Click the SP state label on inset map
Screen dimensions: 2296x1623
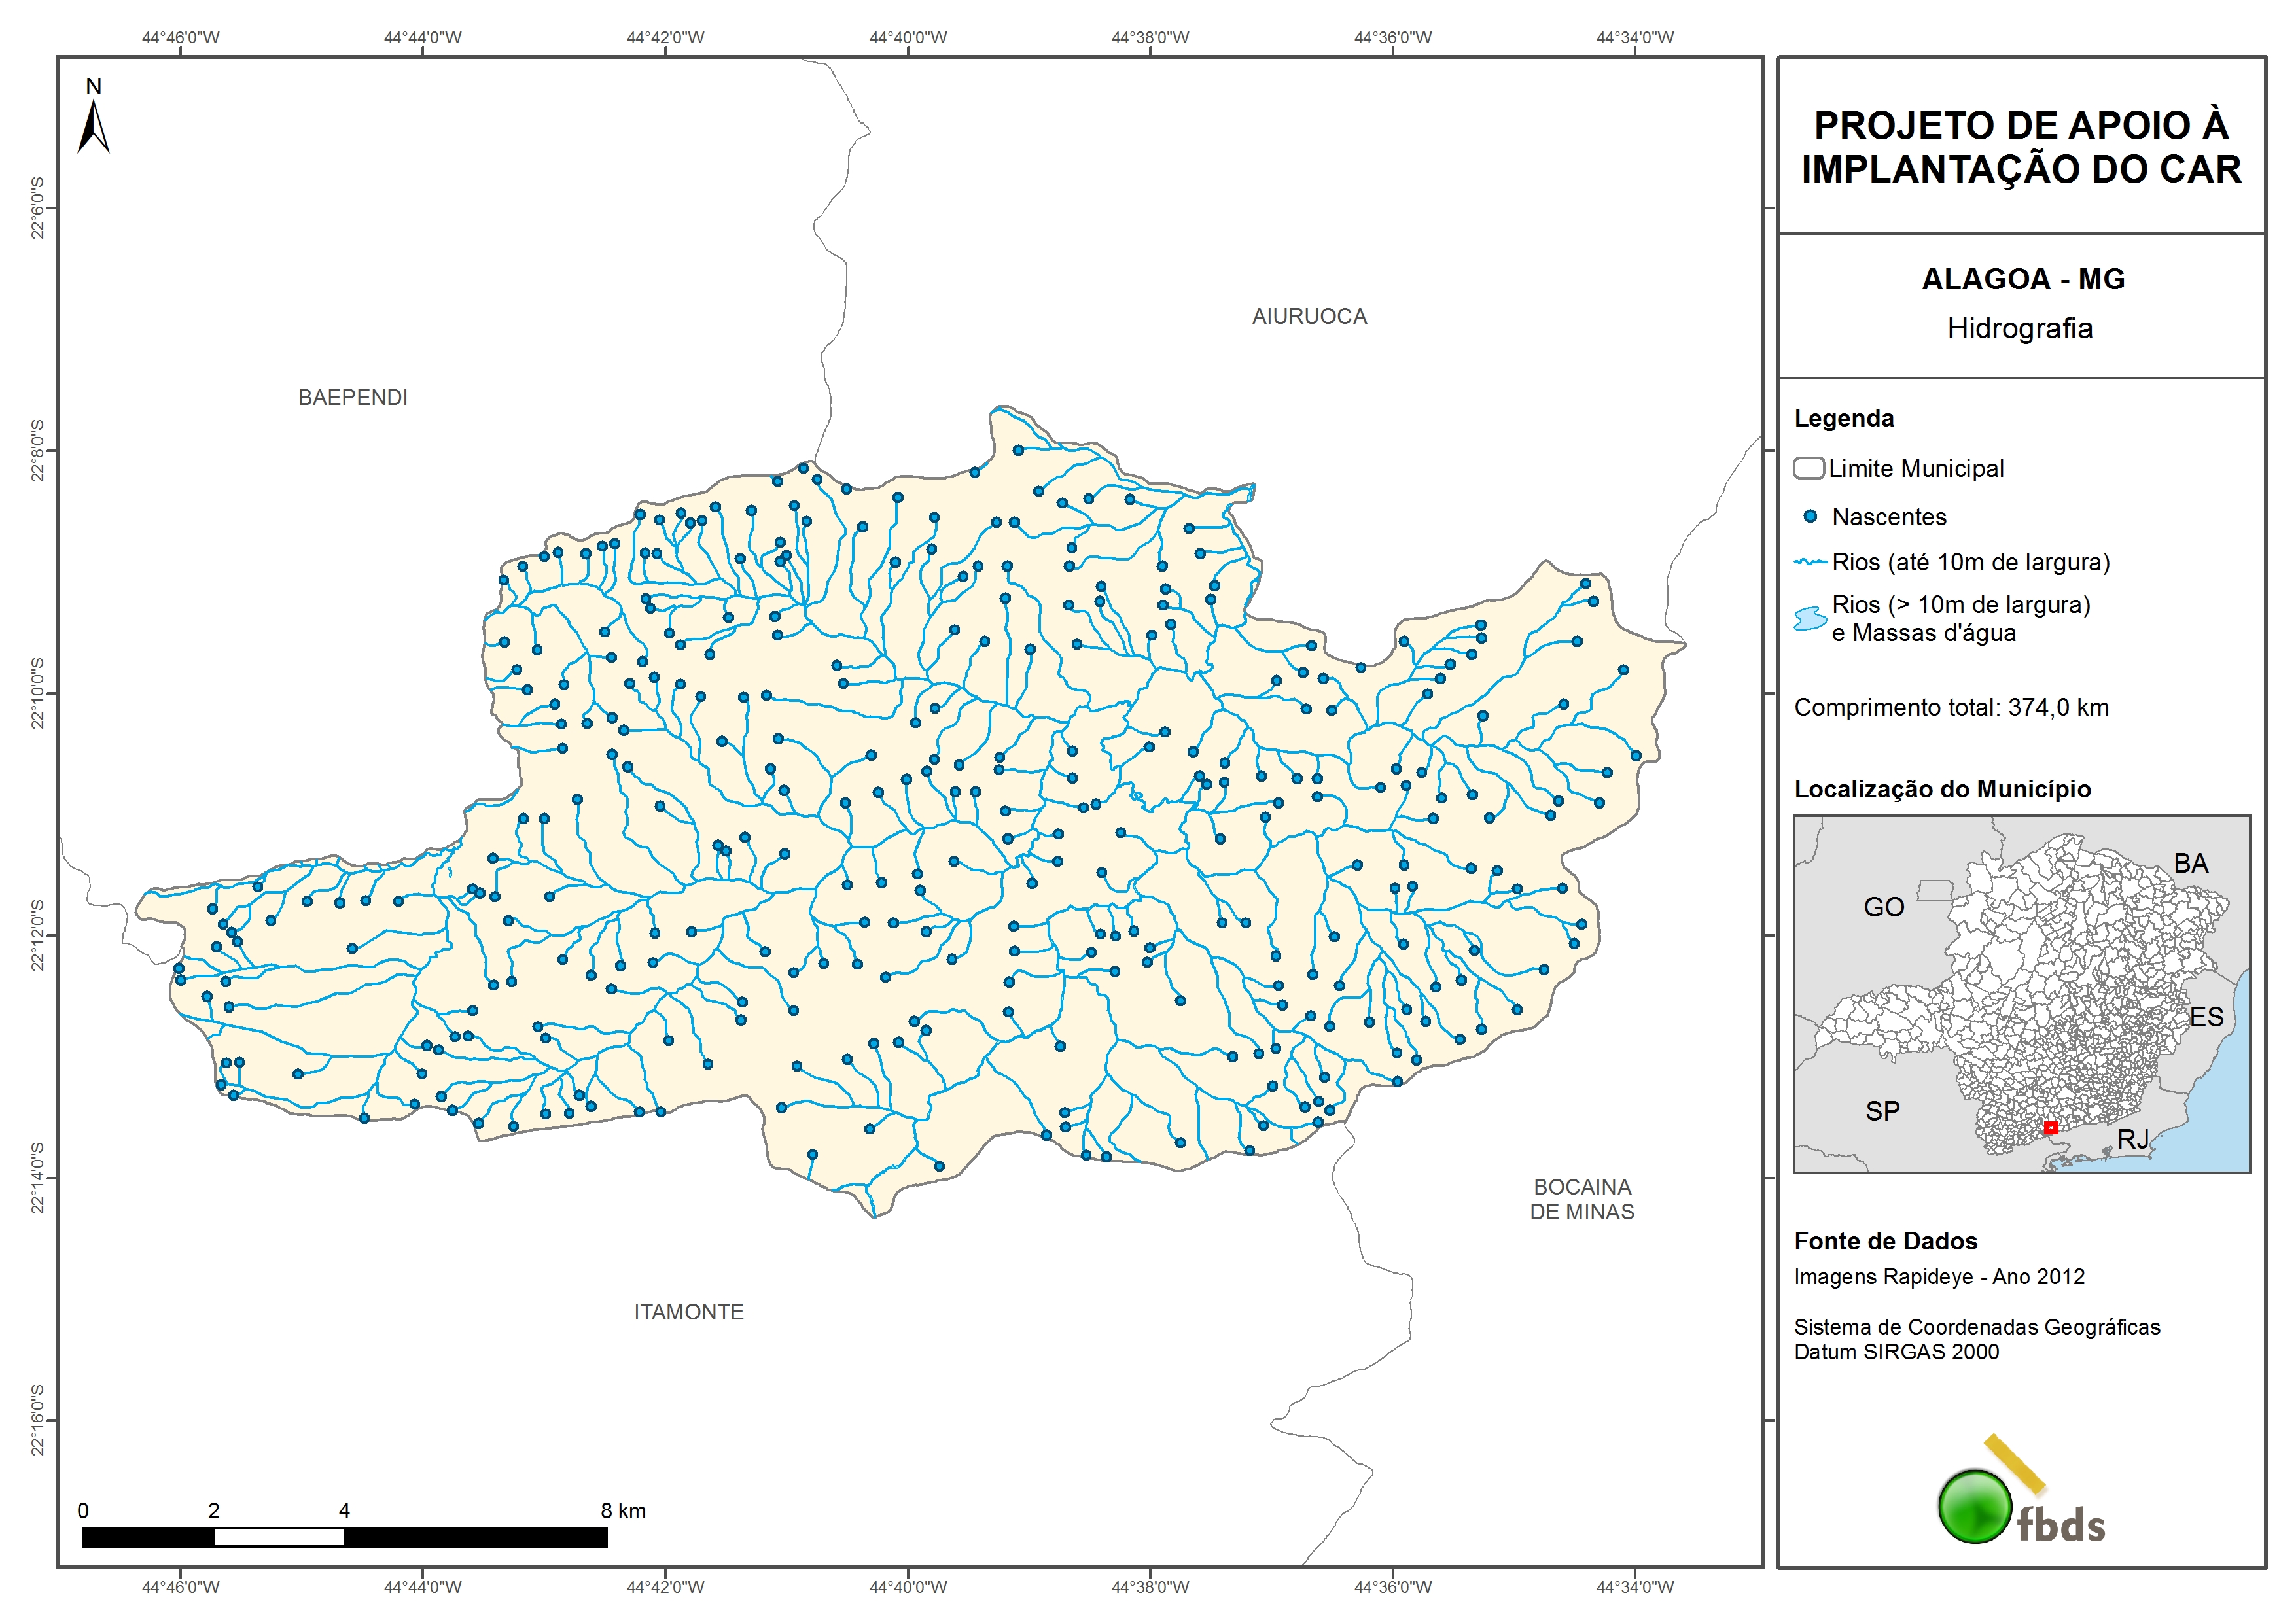1882,1111
